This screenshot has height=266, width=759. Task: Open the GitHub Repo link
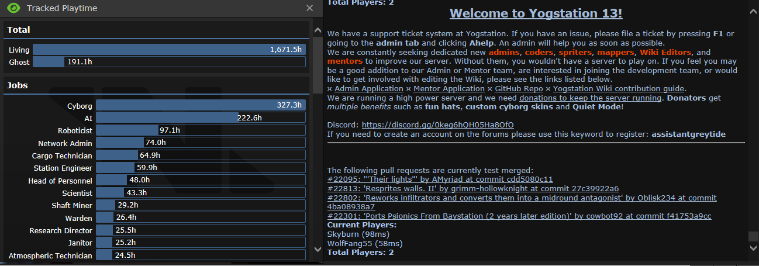(x=519, y=89)
